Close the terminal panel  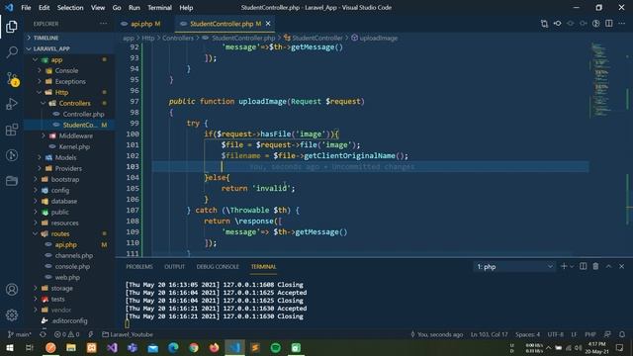tap(622, 266)
